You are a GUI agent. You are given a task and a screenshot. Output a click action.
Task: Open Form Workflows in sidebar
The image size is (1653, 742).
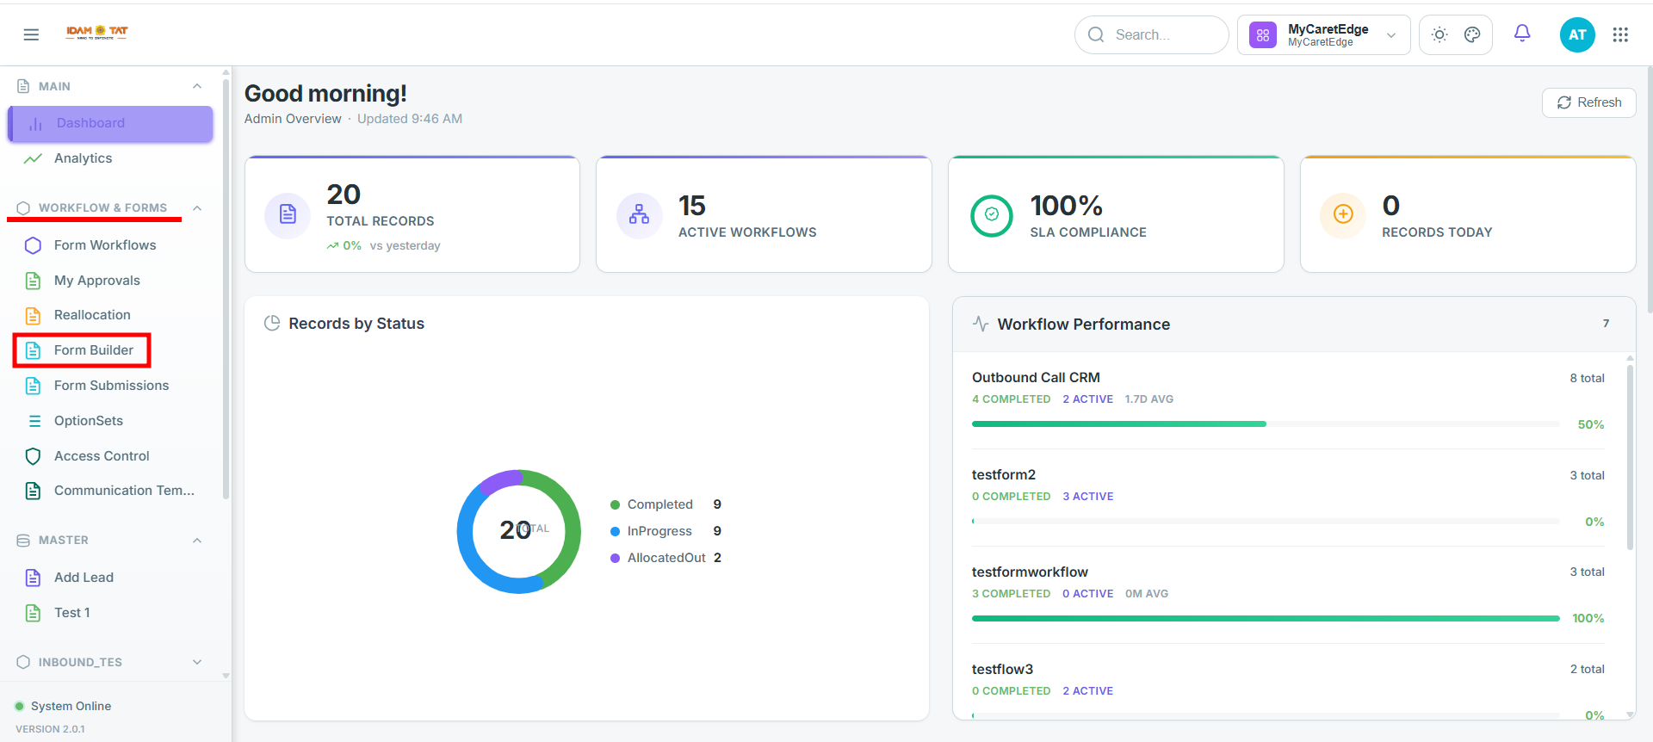[x=110, y=245]
